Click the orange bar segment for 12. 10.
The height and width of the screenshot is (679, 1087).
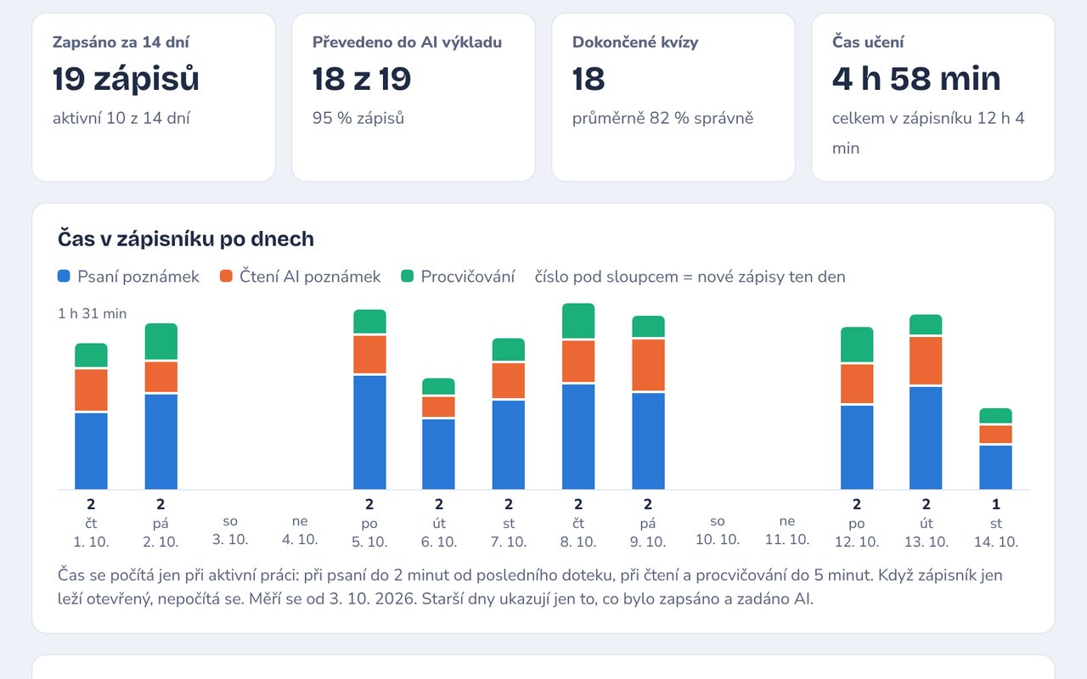click(x=857, y=384)
